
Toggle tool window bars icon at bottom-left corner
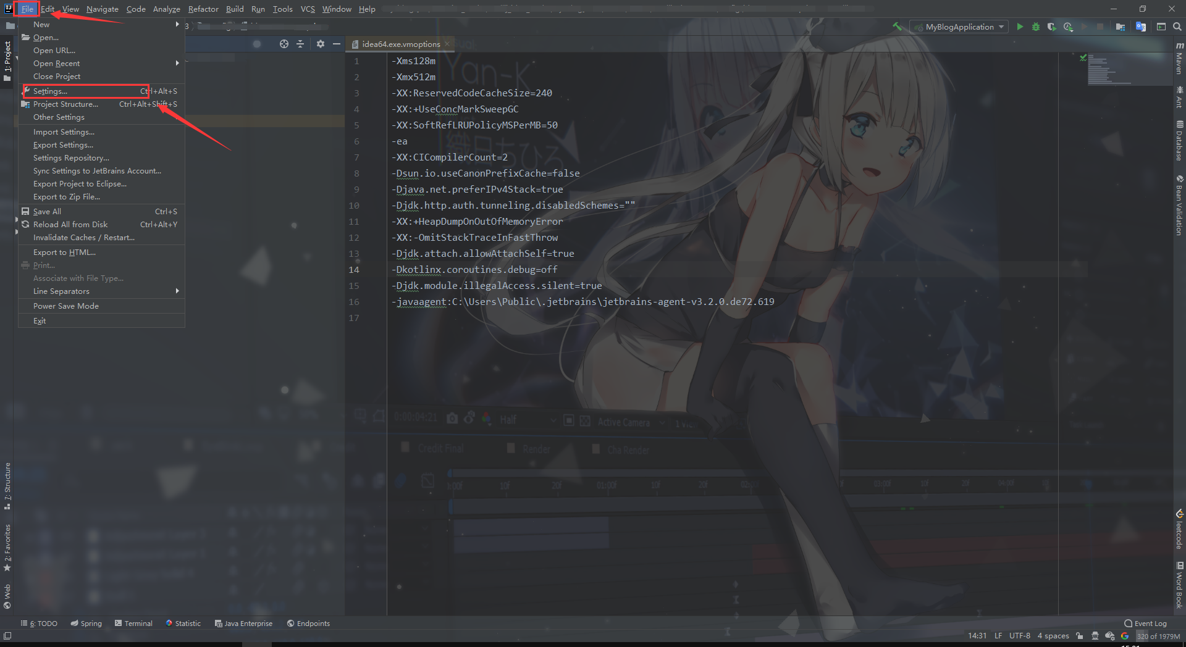[x=7, y=636]
